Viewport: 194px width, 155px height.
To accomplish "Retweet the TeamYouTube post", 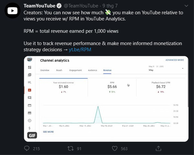I will (71, 149).
